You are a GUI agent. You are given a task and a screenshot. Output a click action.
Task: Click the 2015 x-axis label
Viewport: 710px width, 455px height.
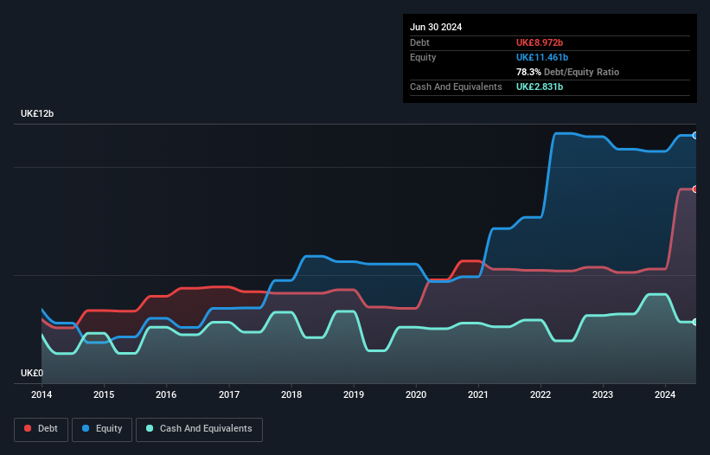coord(104,394)
